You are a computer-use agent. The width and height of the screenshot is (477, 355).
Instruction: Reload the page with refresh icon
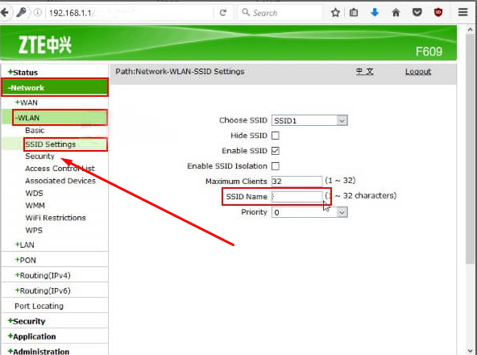coord(223,12)
